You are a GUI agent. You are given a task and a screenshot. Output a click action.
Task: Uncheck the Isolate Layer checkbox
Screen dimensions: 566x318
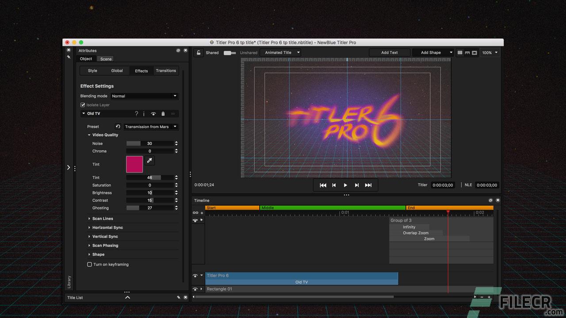point(83,105)
